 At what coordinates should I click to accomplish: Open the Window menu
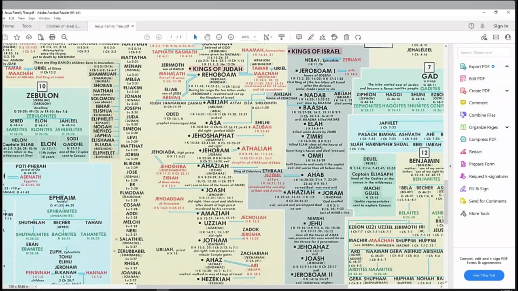click(45, 18)
